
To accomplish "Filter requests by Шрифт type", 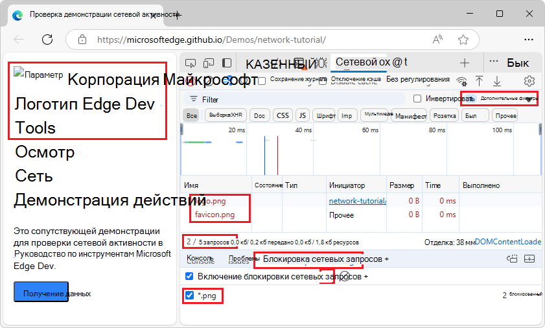I will pos(325,115).
